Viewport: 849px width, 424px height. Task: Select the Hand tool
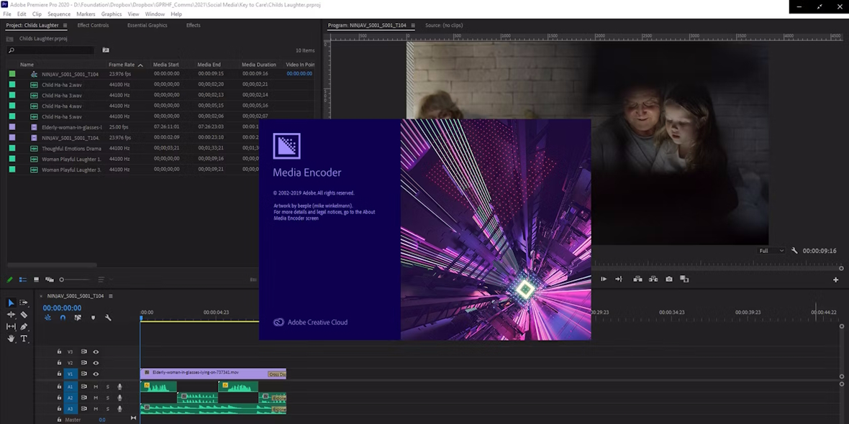[11, 338]
